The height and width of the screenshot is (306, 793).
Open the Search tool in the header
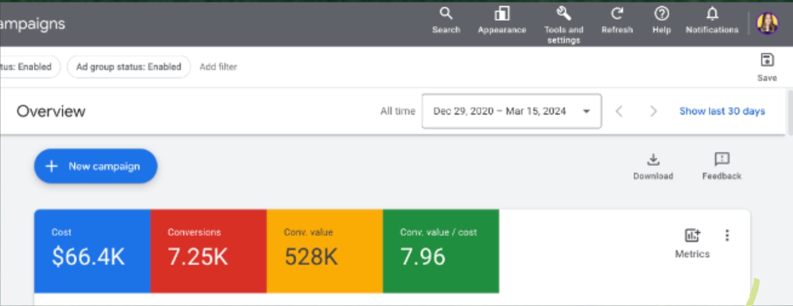click(x=446, y=20)
